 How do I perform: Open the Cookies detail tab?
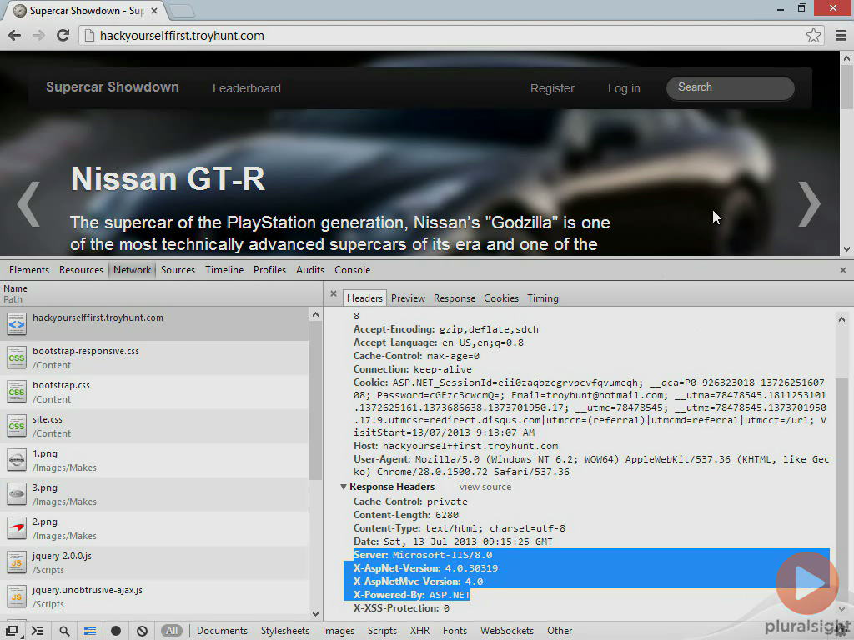coord(501,298)
